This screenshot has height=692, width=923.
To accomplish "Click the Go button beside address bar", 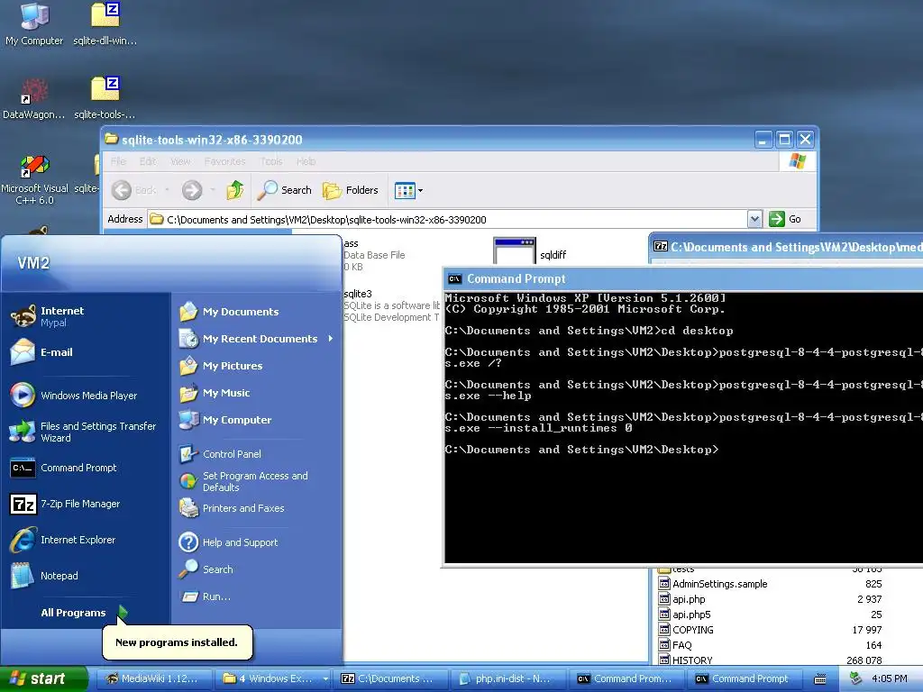I will (x=785, y=219).
